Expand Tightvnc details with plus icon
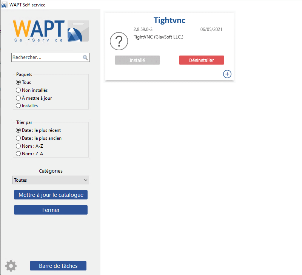 227,74
